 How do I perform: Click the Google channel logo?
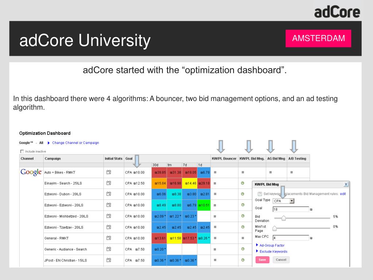pos(31,172)
